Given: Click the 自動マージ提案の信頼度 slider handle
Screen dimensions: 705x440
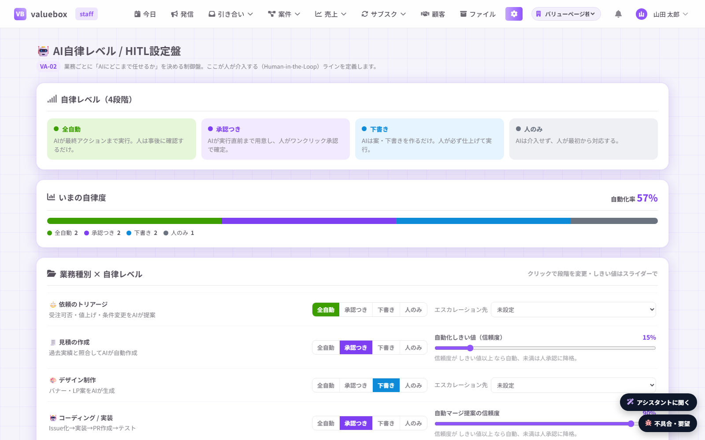Looking at the screenshot, I should (x=631, y=424).
